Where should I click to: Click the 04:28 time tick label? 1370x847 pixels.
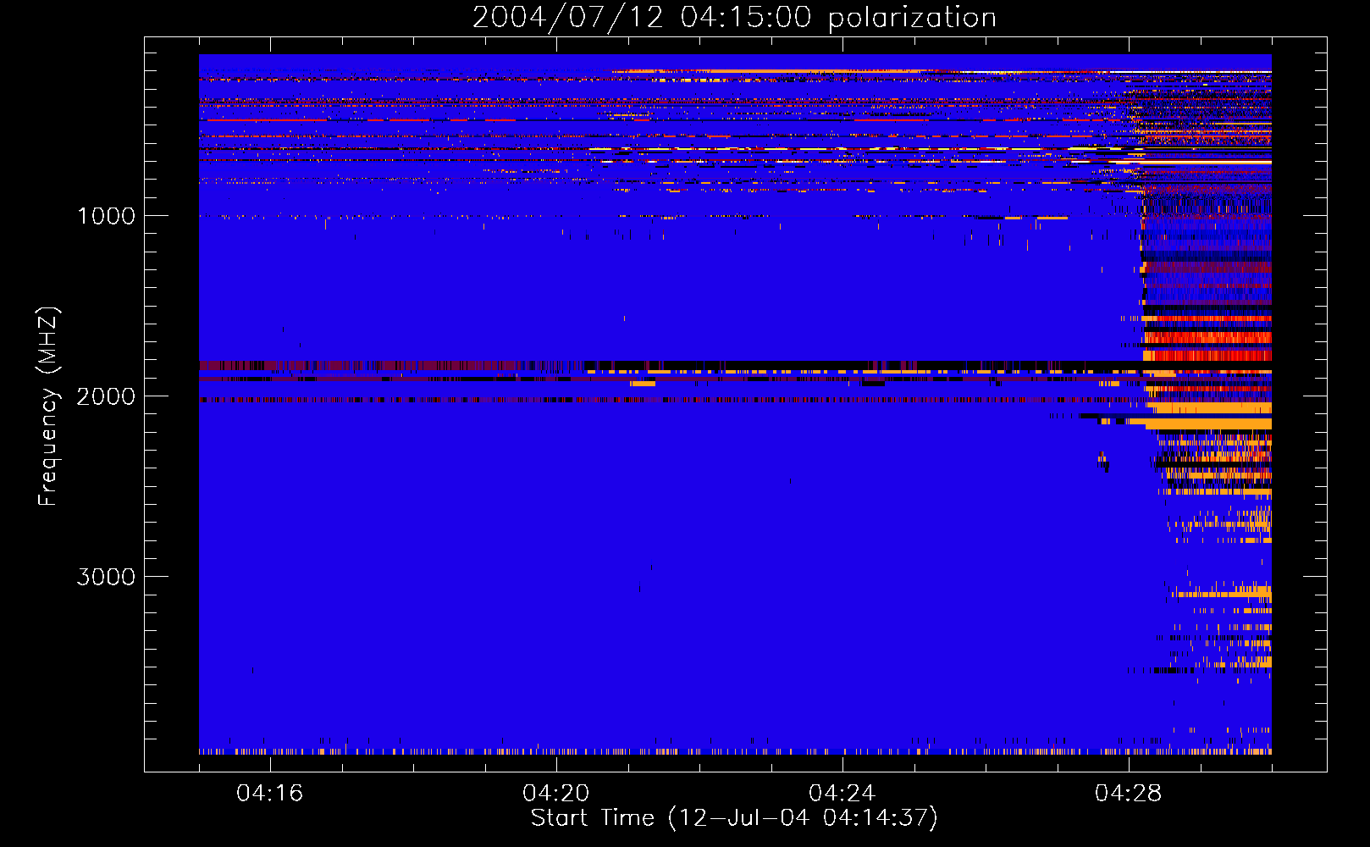(x=1129, y=793)
